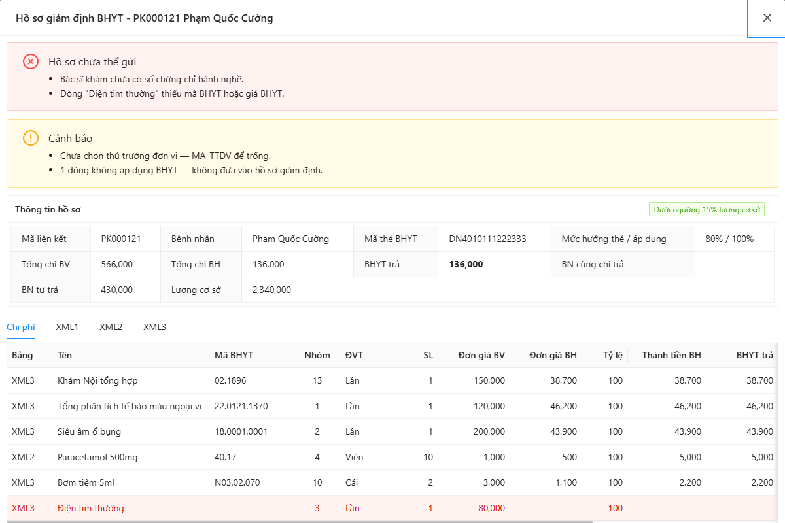This screenshot has width=785, height=523.
Task: Open the XML1 tab
Action: tap(67, 327)
